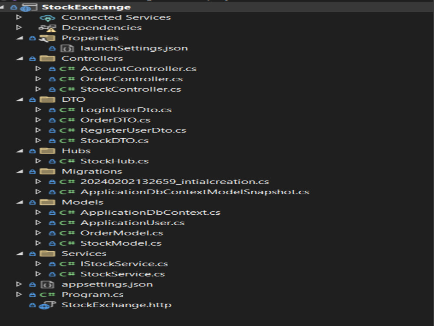Expand the AccountController.cs node arrow
The image size is (434, 326).
(39, 69)
